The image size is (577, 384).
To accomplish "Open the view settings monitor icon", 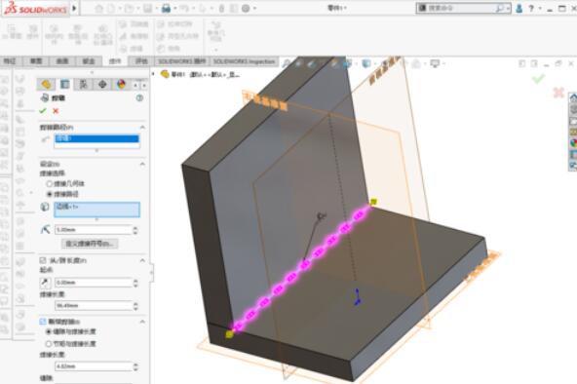I will pyautogui.click(x=436, y=63).
